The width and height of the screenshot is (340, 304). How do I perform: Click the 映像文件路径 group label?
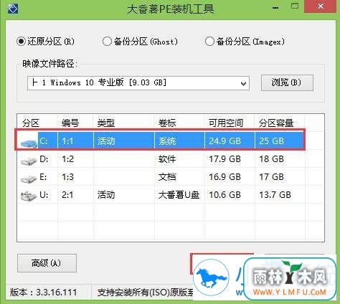coord(50,64)
